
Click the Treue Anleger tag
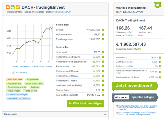coord(13,91)
